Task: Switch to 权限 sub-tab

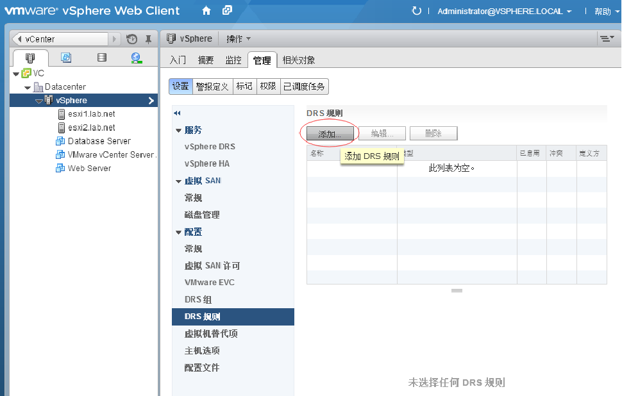Action: click(x=268, y=87)
